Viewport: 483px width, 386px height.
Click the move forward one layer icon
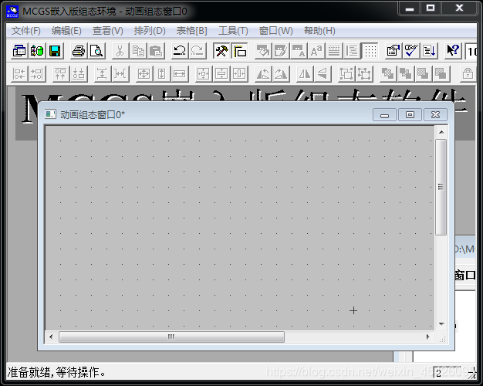(424, 74)
